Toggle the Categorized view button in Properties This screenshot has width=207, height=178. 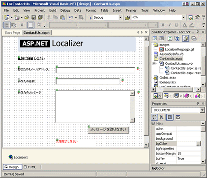(154, 117)
